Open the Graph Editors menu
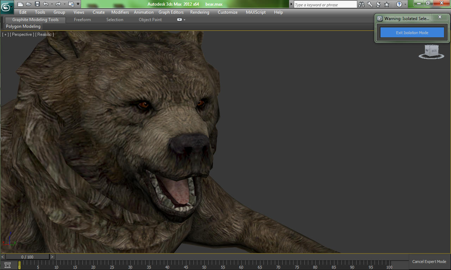This screenshot has width=451, height=270. point(171,12)
